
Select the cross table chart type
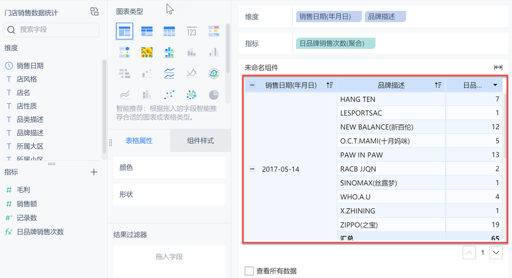tap(147, 31)
